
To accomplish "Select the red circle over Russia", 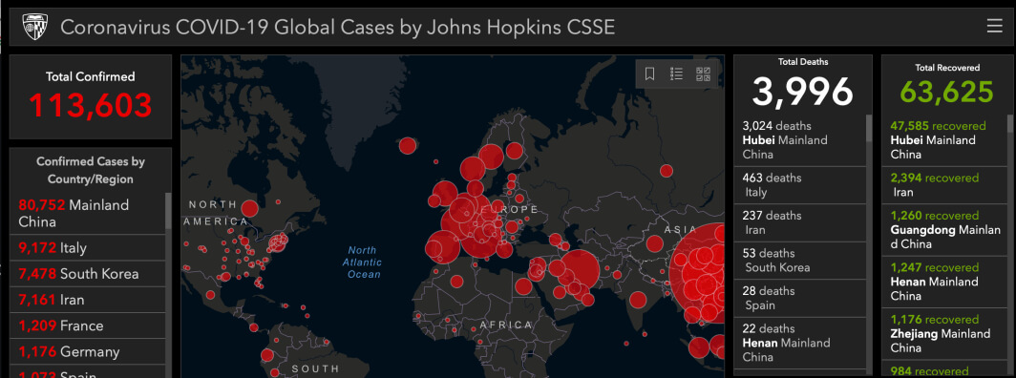I will [667, 171].
